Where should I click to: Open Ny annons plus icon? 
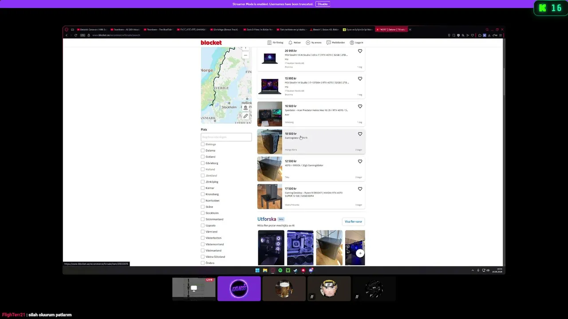(308, 43)
